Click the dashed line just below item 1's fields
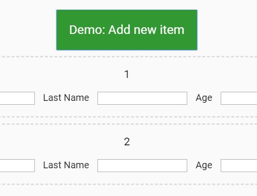257x196 pixels. [128, 117]
